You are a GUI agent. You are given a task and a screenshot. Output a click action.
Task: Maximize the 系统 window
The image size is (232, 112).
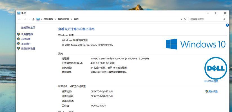[x=216, y=13]
